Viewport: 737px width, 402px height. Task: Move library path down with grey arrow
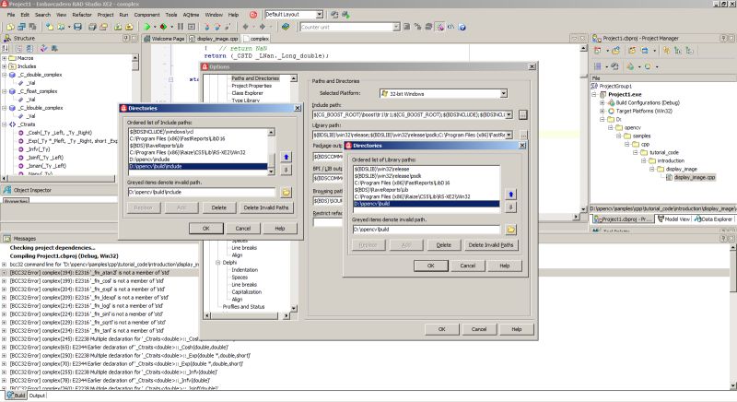[511, 207]
